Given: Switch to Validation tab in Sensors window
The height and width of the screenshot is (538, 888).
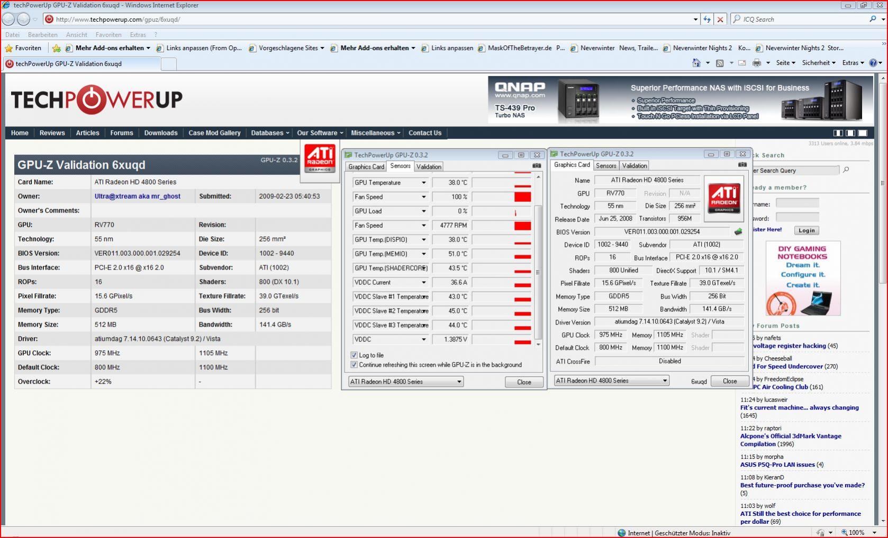Looking at the screenshot, I should pyautogui.click(x=429, y=166).
